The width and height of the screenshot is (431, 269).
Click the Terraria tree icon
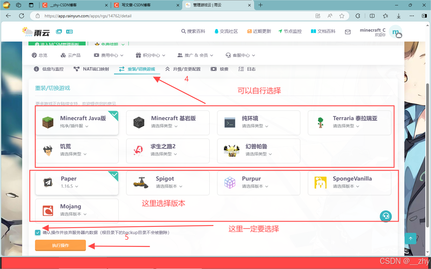[321, 123]
